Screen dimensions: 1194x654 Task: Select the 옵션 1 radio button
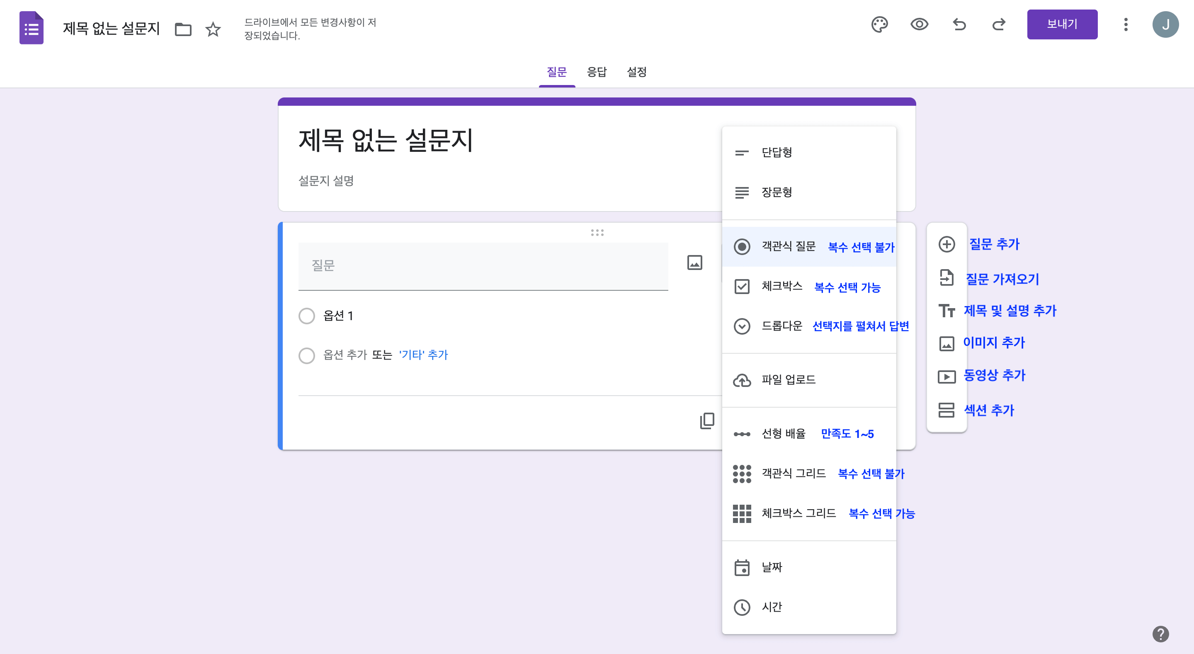click(307, 316)
